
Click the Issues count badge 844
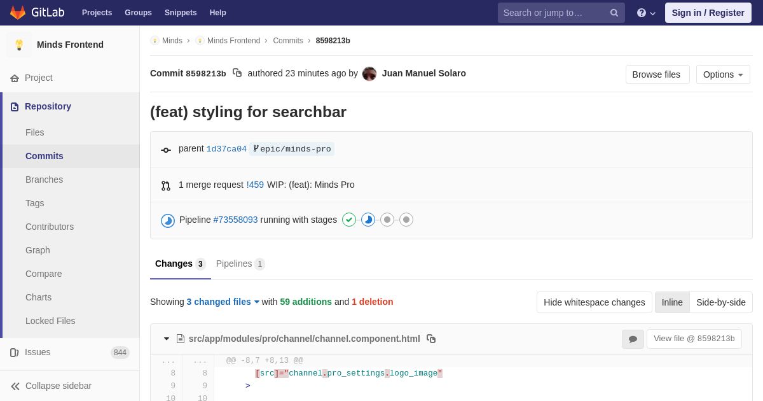point(120,353)
